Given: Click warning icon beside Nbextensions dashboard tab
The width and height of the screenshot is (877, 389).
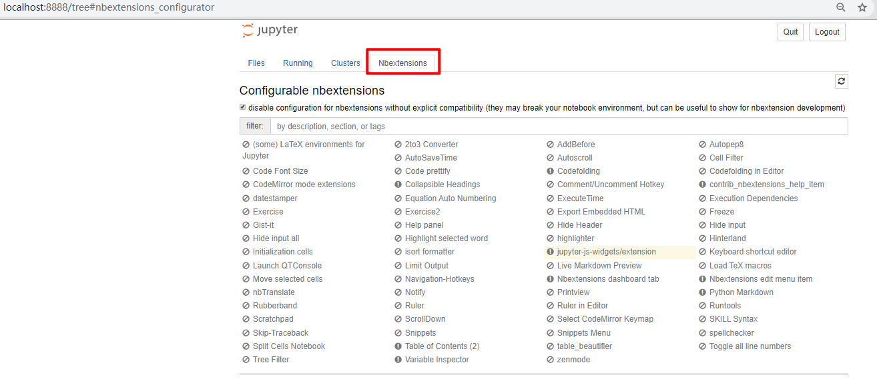Looking at the screenshot, I should coord(551,279).
